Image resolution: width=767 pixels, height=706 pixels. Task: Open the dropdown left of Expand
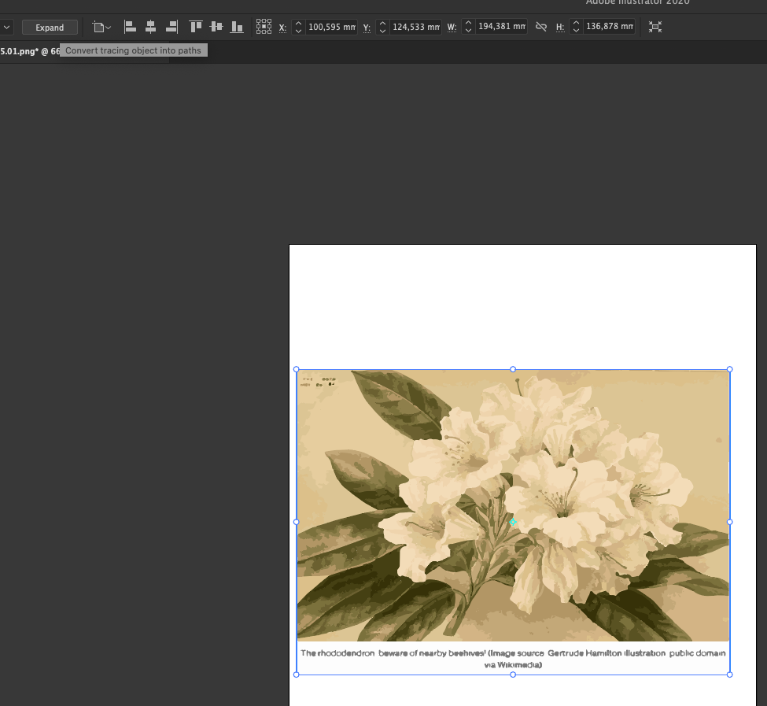[6, 28]
